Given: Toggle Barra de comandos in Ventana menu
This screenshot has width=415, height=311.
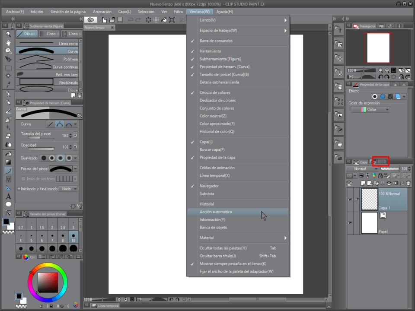Looking at the screenshot, I should [x=238, y=41].
